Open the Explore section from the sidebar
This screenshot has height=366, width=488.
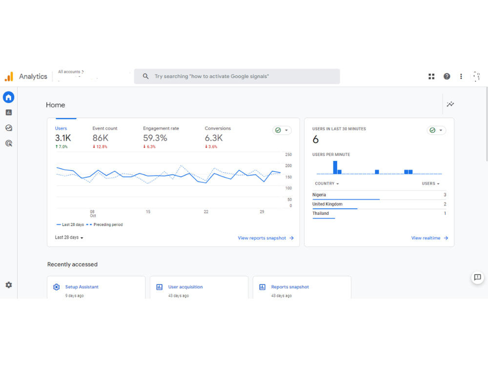pos(8,127)
